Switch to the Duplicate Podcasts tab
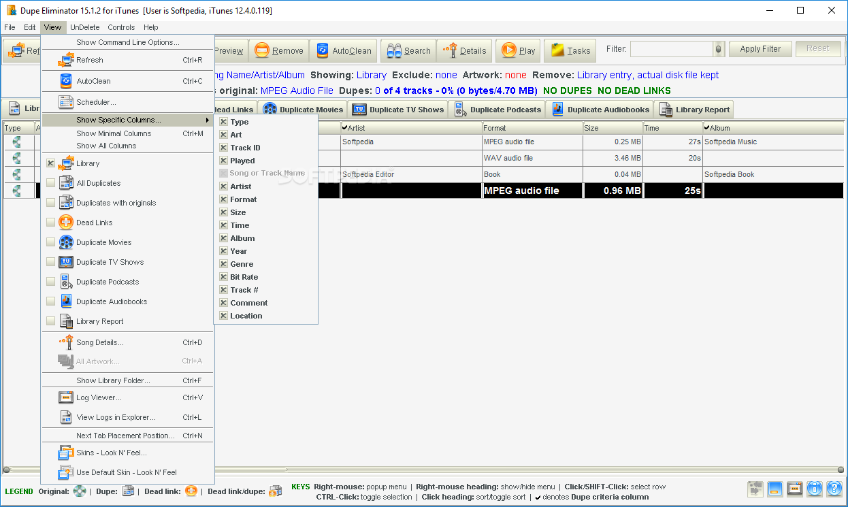The width and height of the screenshot is (848, 507). (x=498, y=109)
